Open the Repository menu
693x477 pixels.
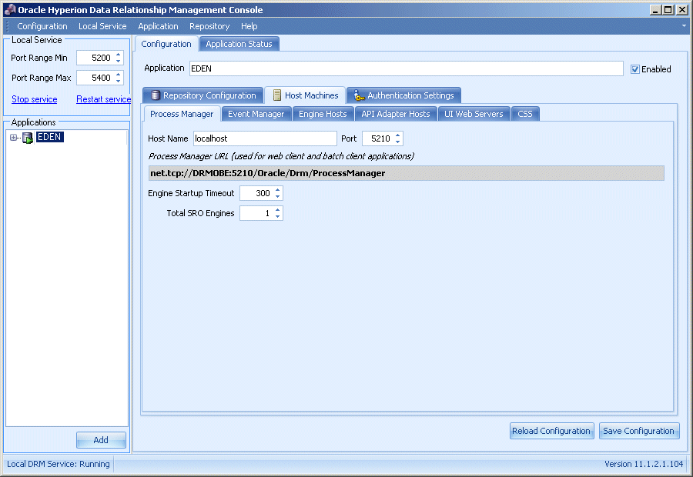click(x=209, y=26)
